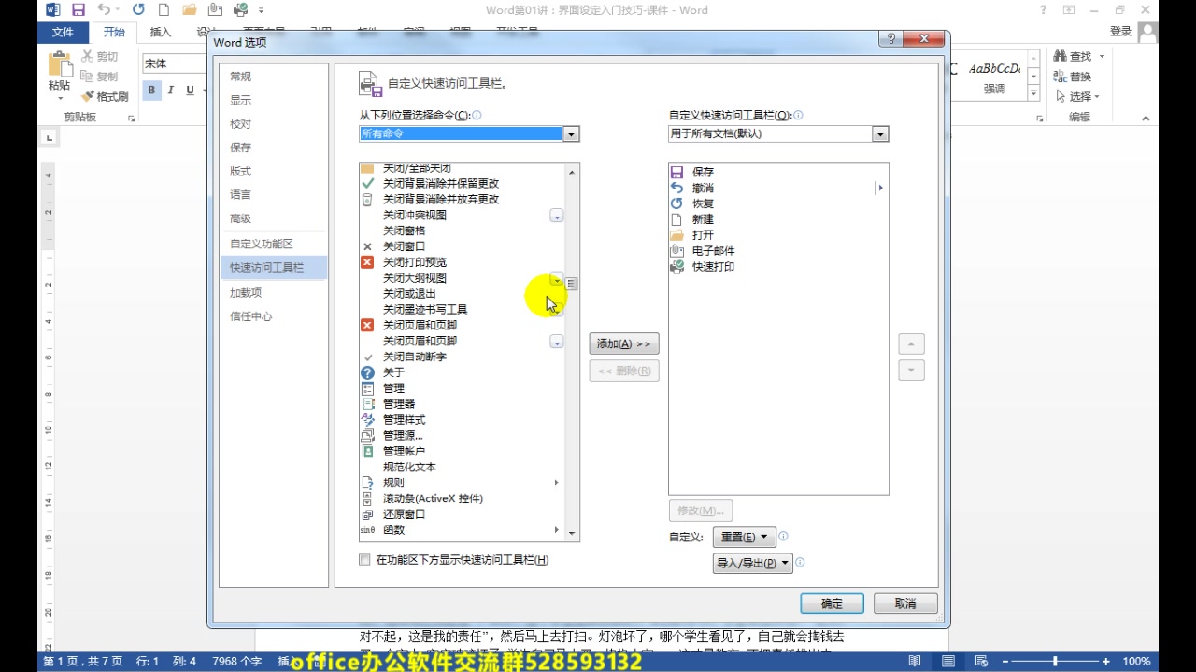Click the 添加(A) >> button
This screenshot has height=672, width=1196.
click(x=624, y=343)
